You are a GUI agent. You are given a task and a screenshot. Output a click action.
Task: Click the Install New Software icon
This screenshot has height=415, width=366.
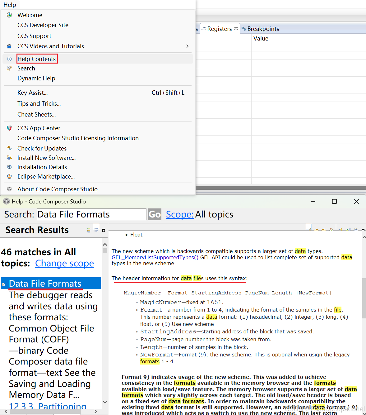click(x=9, y=158)
